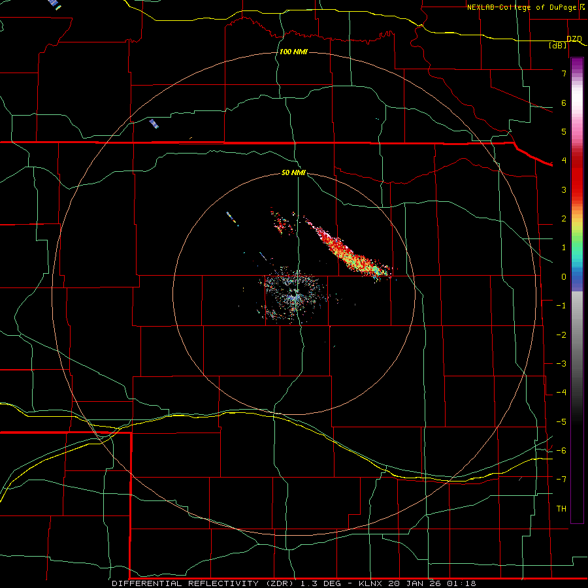588x588 pixels.
Task: Click the NEXLAB-College of DuPage credit text
Action: point(525,7)
